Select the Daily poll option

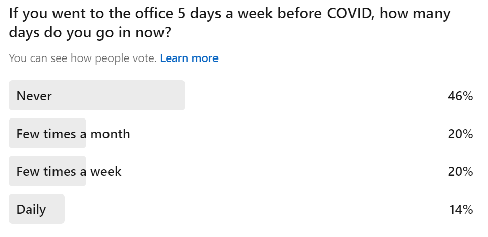(31, 209)
